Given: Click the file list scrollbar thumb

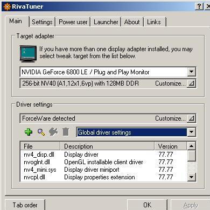Looking at the screenshot, I should [x=191, y=156].
